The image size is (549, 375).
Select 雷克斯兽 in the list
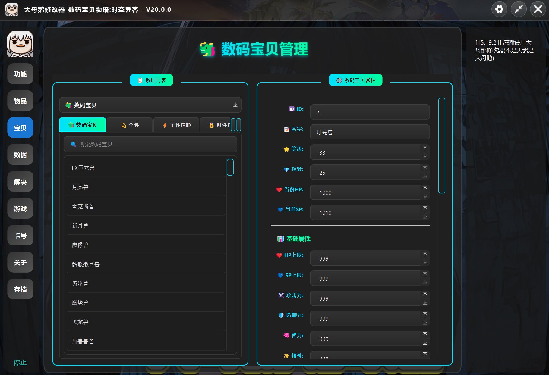(x=146, y=206)
